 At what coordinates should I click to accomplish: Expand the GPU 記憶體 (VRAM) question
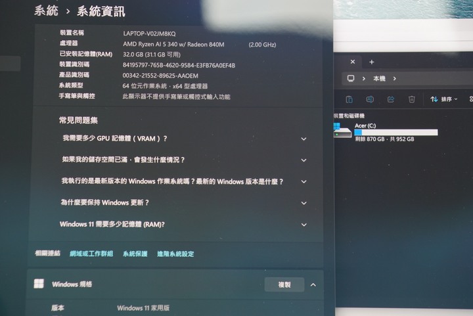(x=304, y=139)
